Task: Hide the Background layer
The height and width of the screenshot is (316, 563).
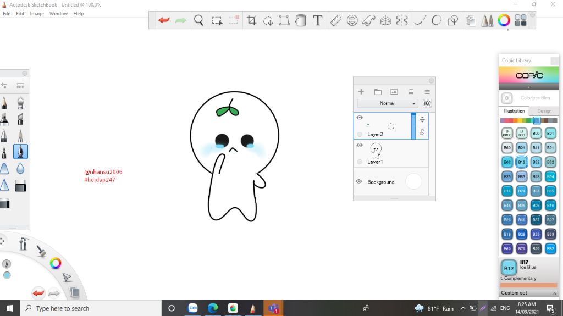Action: pos(360,182)
